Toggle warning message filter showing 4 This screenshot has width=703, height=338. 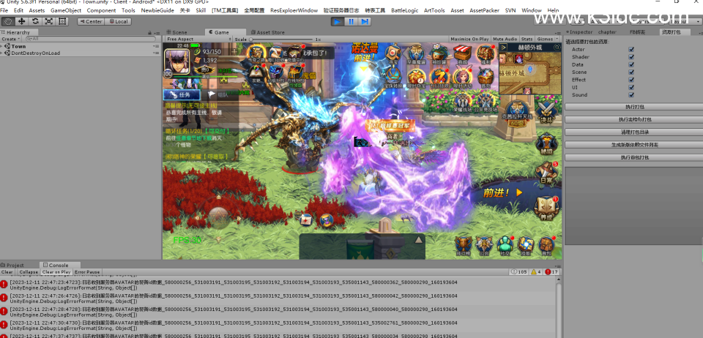(x=536, y=272)
